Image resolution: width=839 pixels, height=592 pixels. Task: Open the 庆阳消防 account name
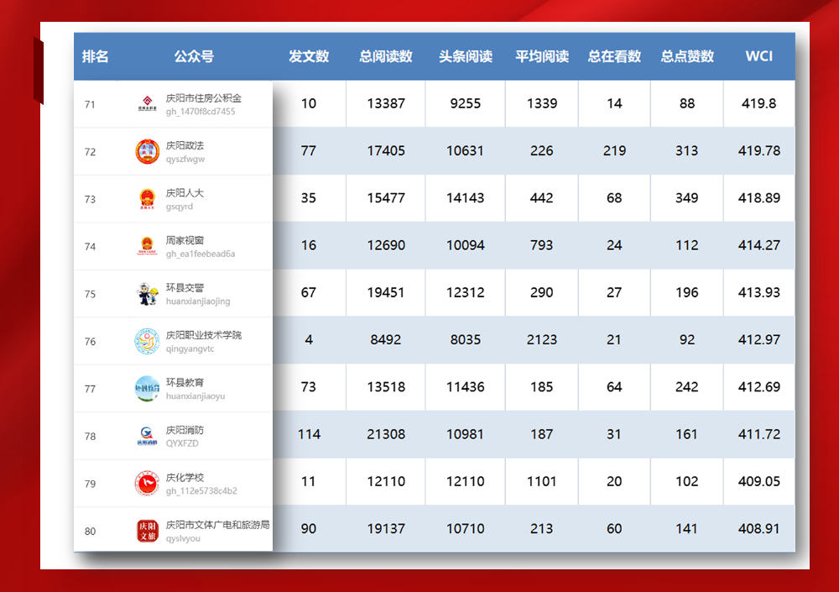185,430
